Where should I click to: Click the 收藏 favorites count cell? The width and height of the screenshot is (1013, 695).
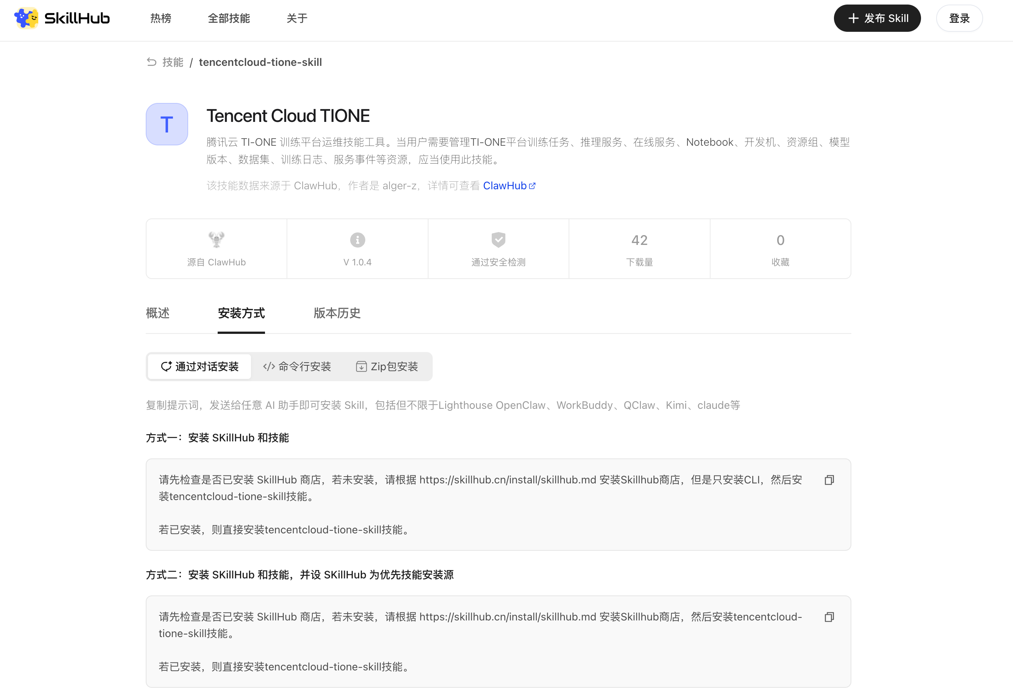tap(780, 249)
